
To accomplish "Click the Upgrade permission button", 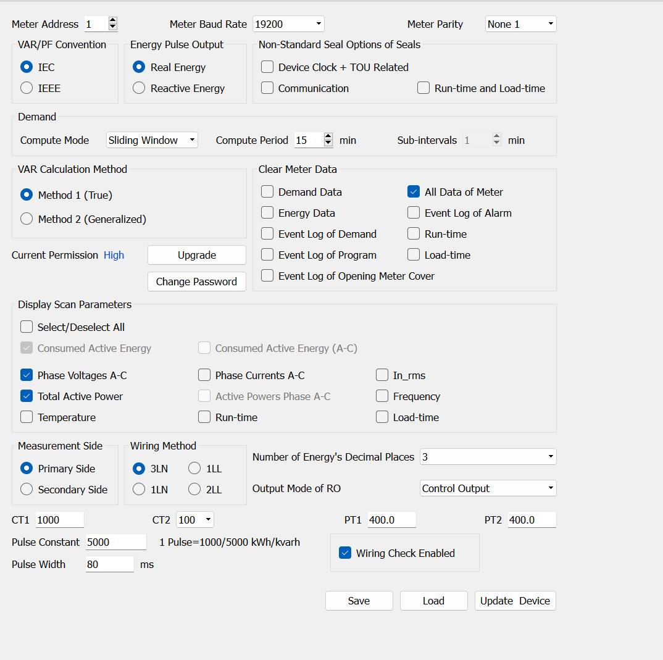I will tap(197, 255).
